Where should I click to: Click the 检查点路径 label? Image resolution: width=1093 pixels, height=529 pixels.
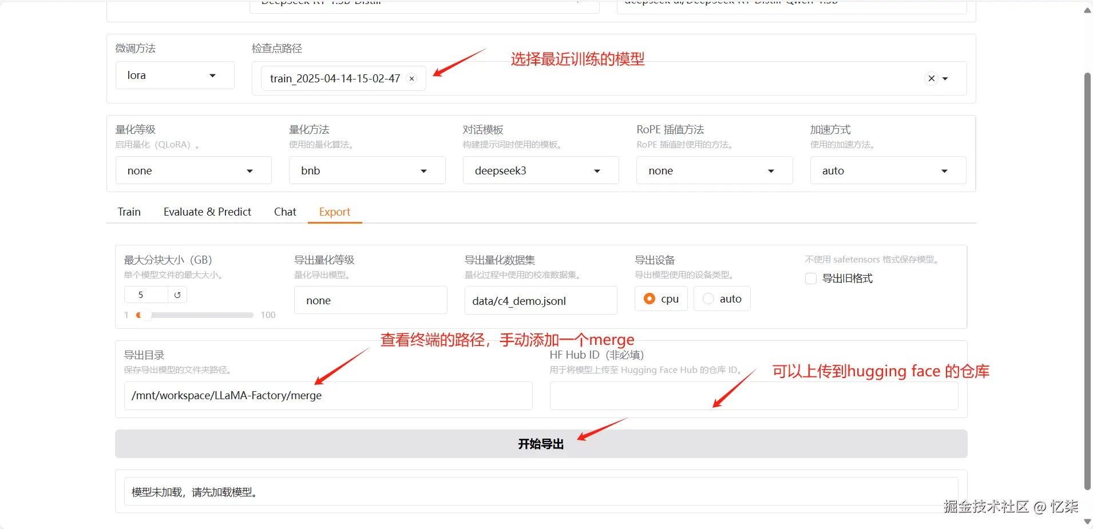tap(277, 49)
